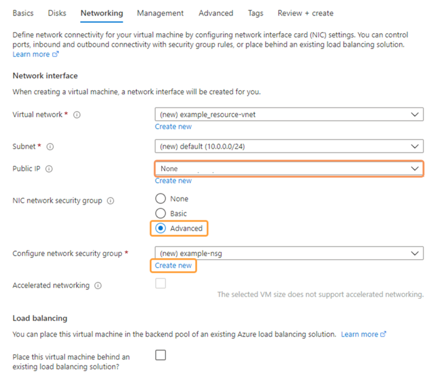Click Accelerated networking info icon
The width and height of the screenshot is (433, 379).
point(98,286)
